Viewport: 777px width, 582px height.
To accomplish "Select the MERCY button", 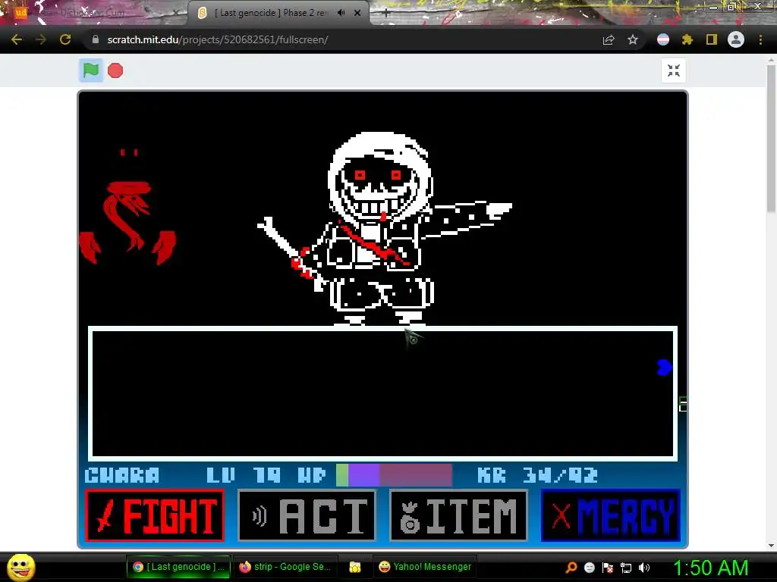I will tap(611, 515).
